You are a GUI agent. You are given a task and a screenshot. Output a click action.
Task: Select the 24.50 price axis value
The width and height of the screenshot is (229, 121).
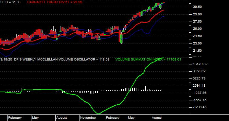pos(197,36)
